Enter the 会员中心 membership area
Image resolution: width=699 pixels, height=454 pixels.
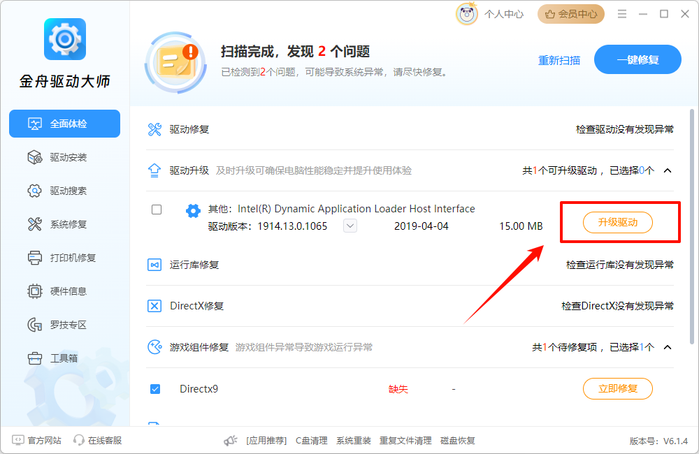click(x=571, y=13)
